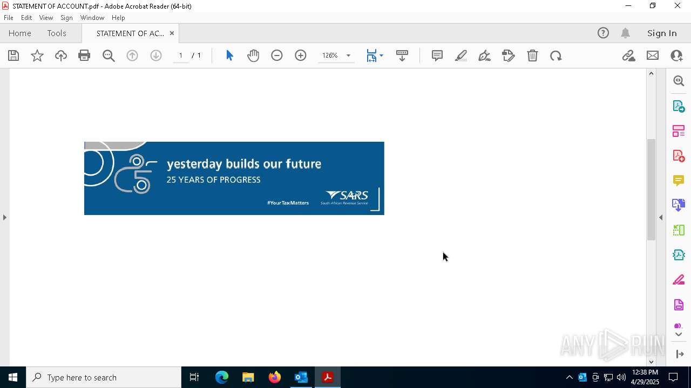This screenshot has width=691, height=388.
Task: Zoom out with the minus circle button
Action: tap(277, 56)
